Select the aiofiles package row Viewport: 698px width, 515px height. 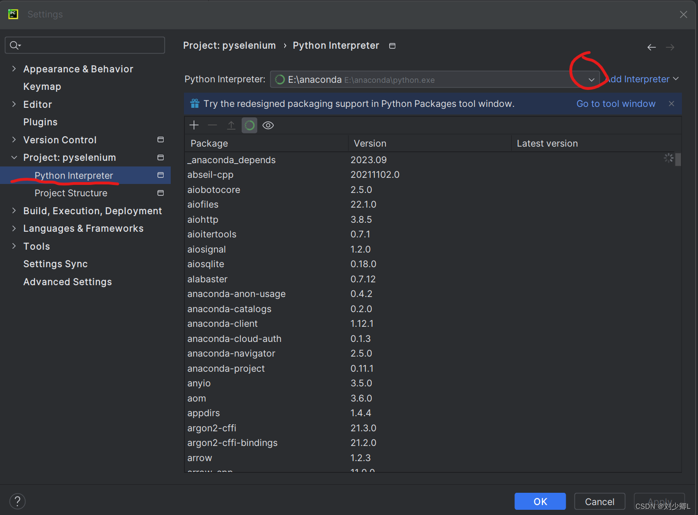[429, 204]
